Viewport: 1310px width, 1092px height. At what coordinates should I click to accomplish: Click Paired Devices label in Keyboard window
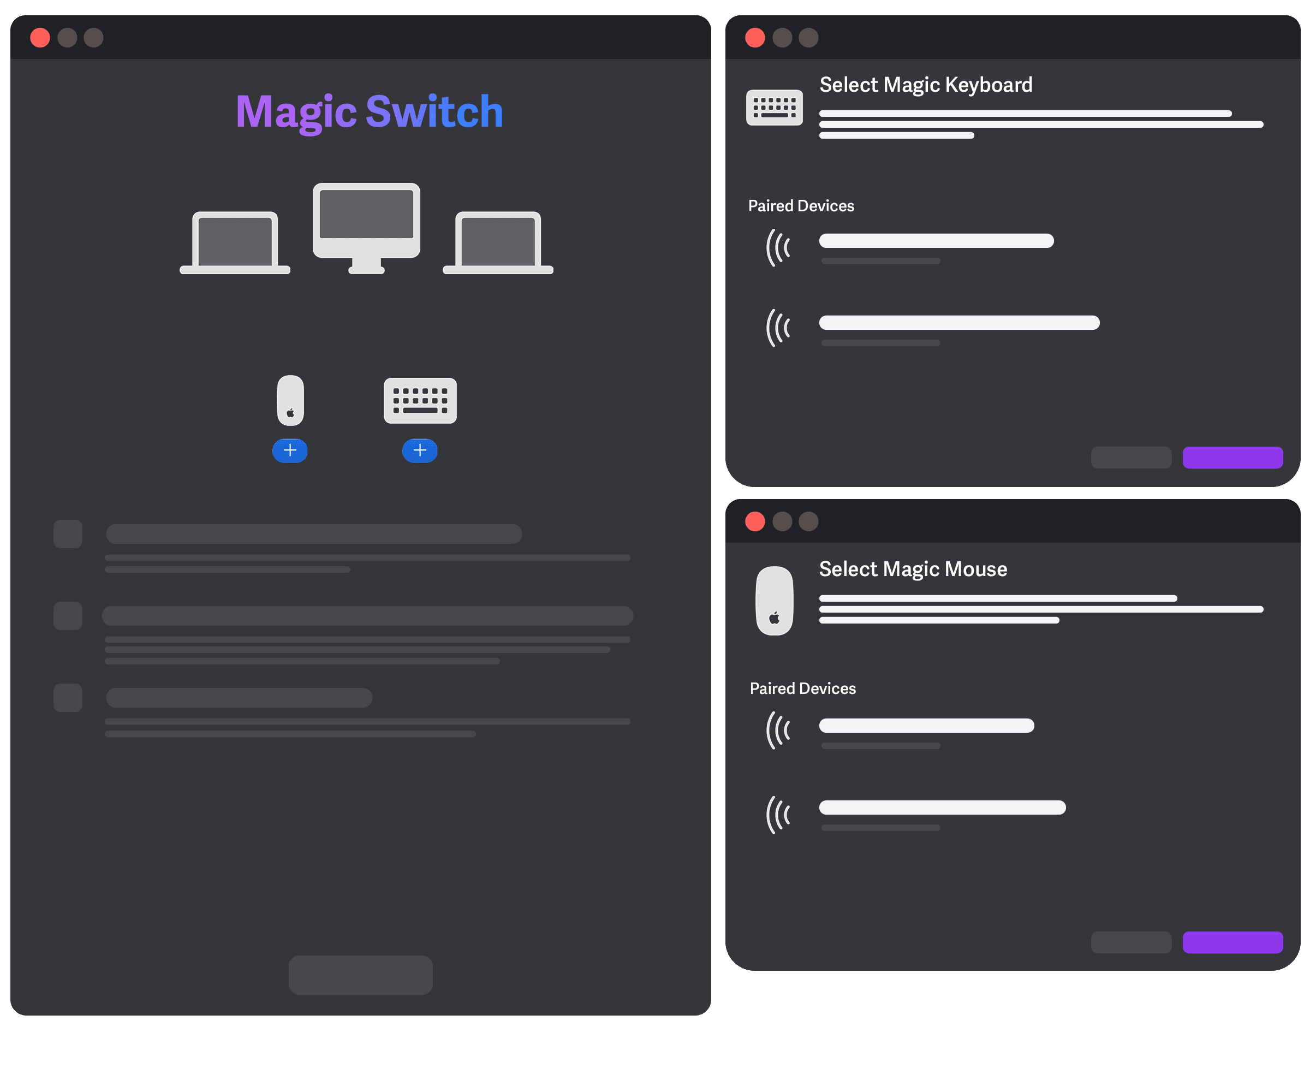coord(801,206)
